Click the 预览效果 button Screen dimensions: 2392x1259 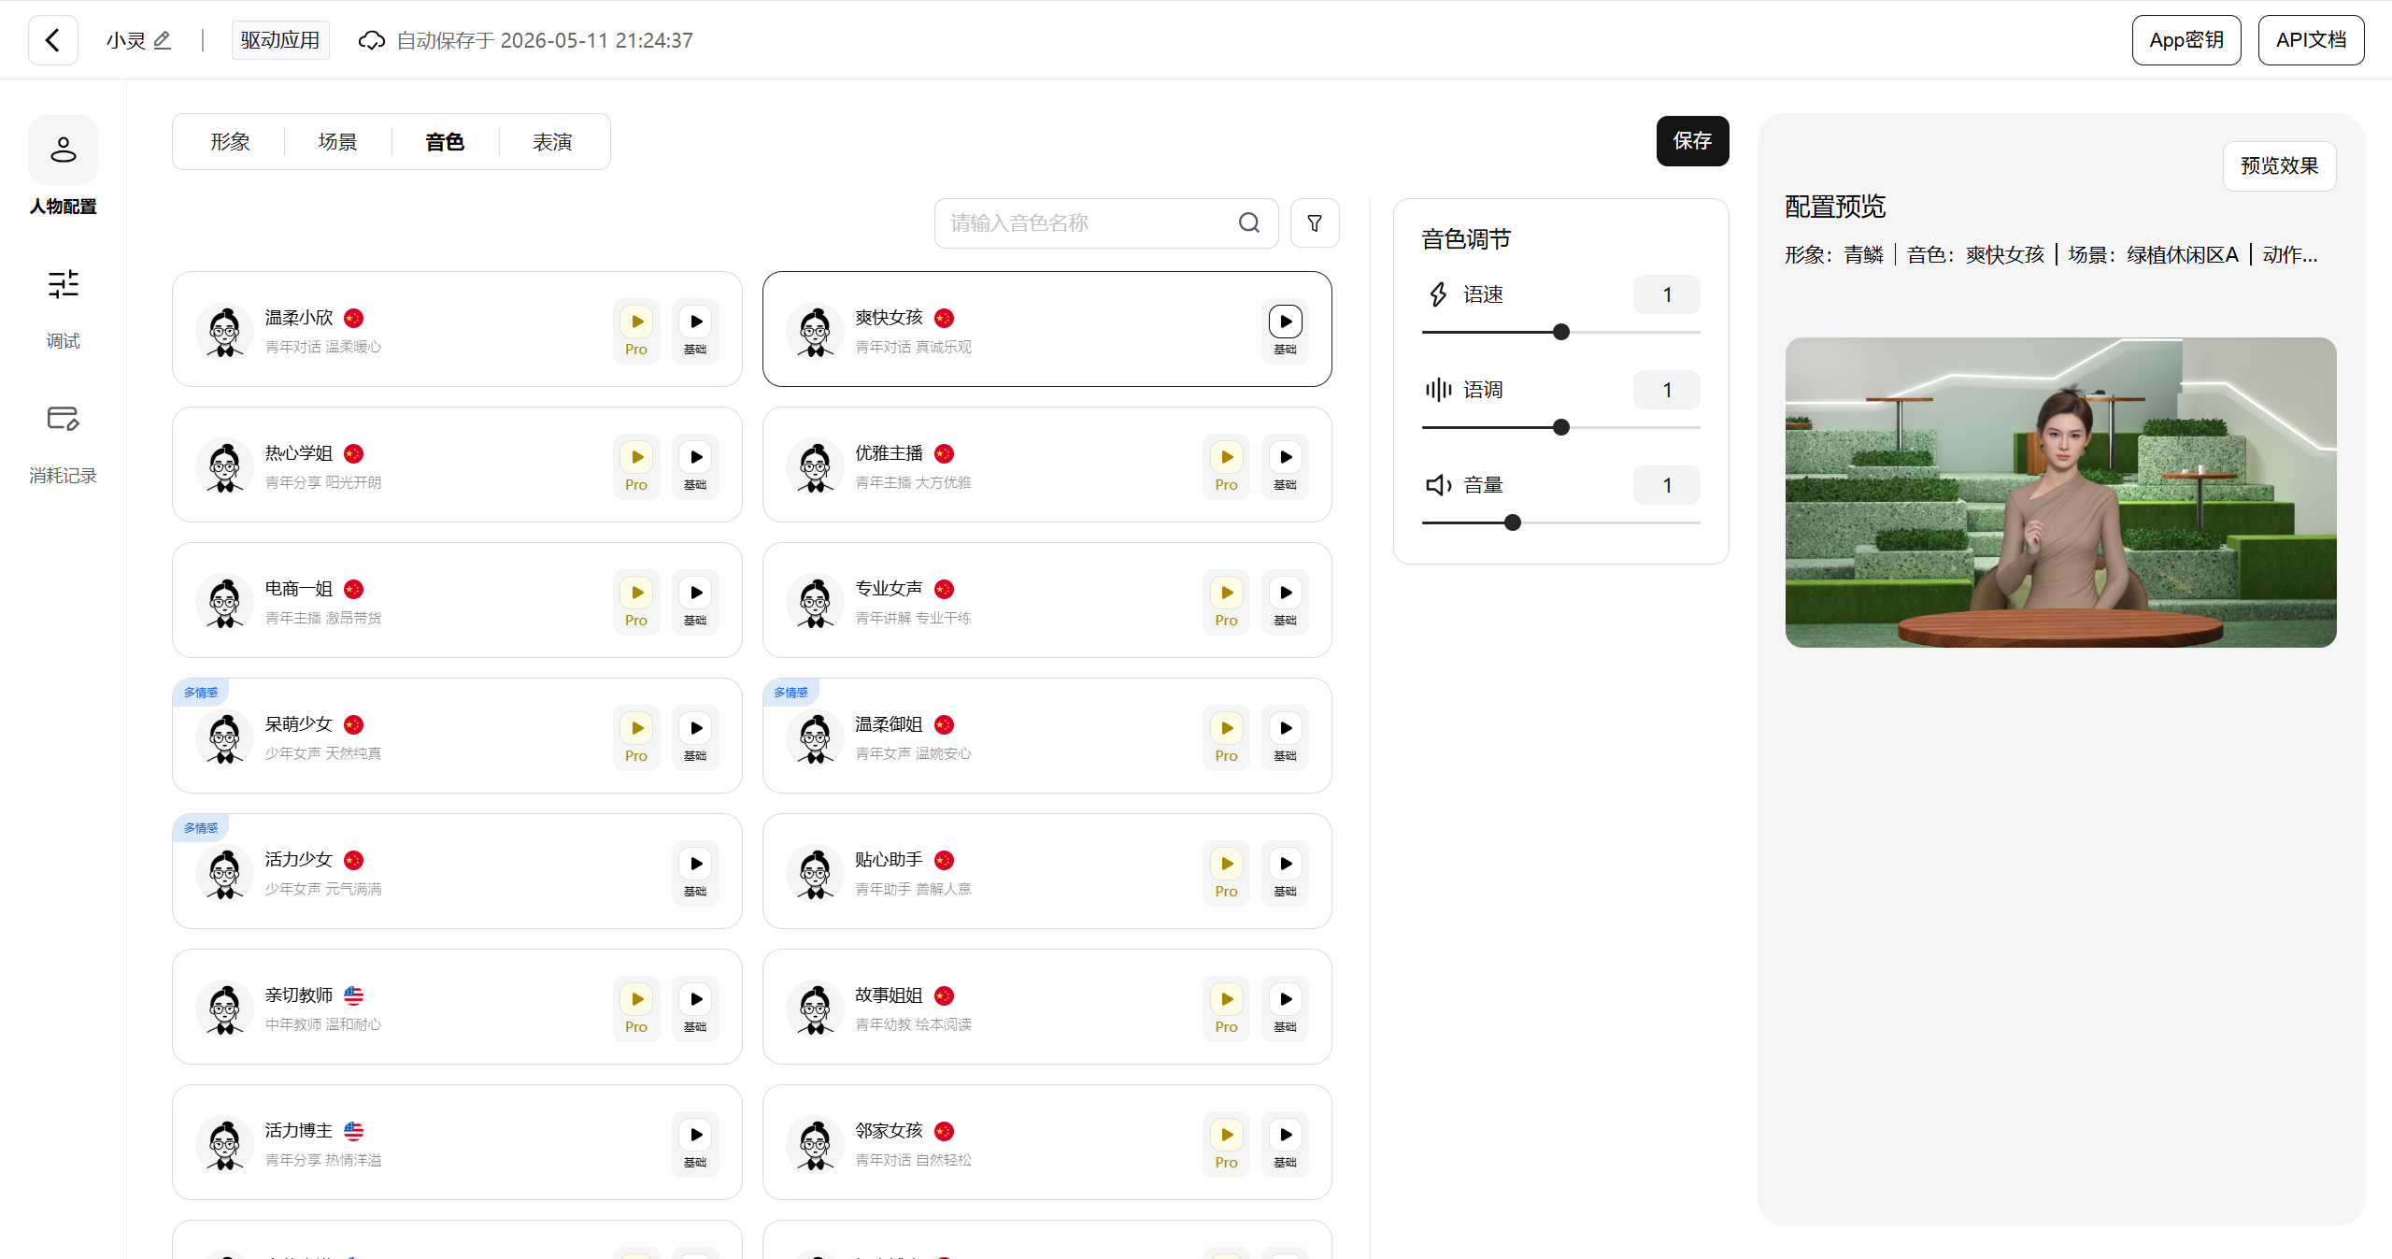pos(2279,166)
